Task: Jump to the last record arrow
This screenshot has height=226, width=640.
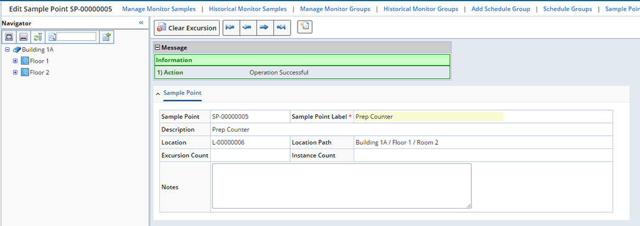Action: pyautogui.click(x=281, y=28)
